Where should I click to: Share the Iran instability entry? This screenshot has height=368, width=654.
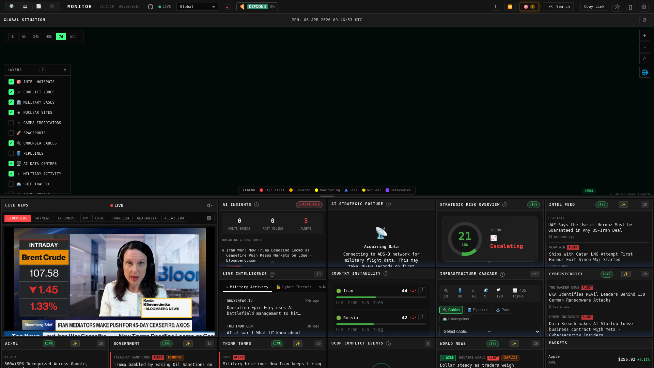(x=422, y=290)
